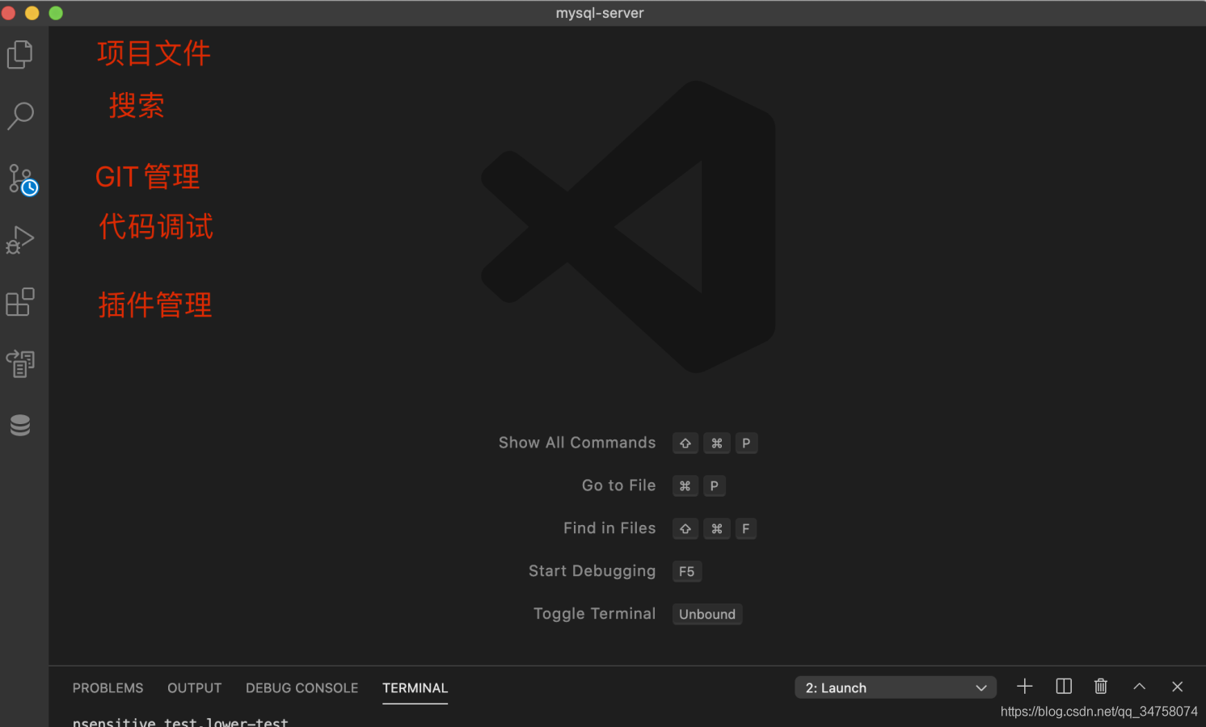This screenshot has height=727, width=1206.
Task: Close the bottom panel
Action: click(1178, 687)
